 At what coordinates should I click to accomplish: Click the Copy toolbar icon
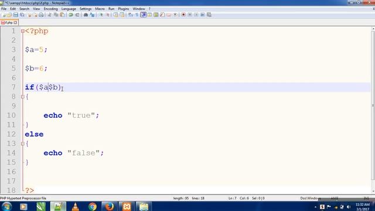56,15
